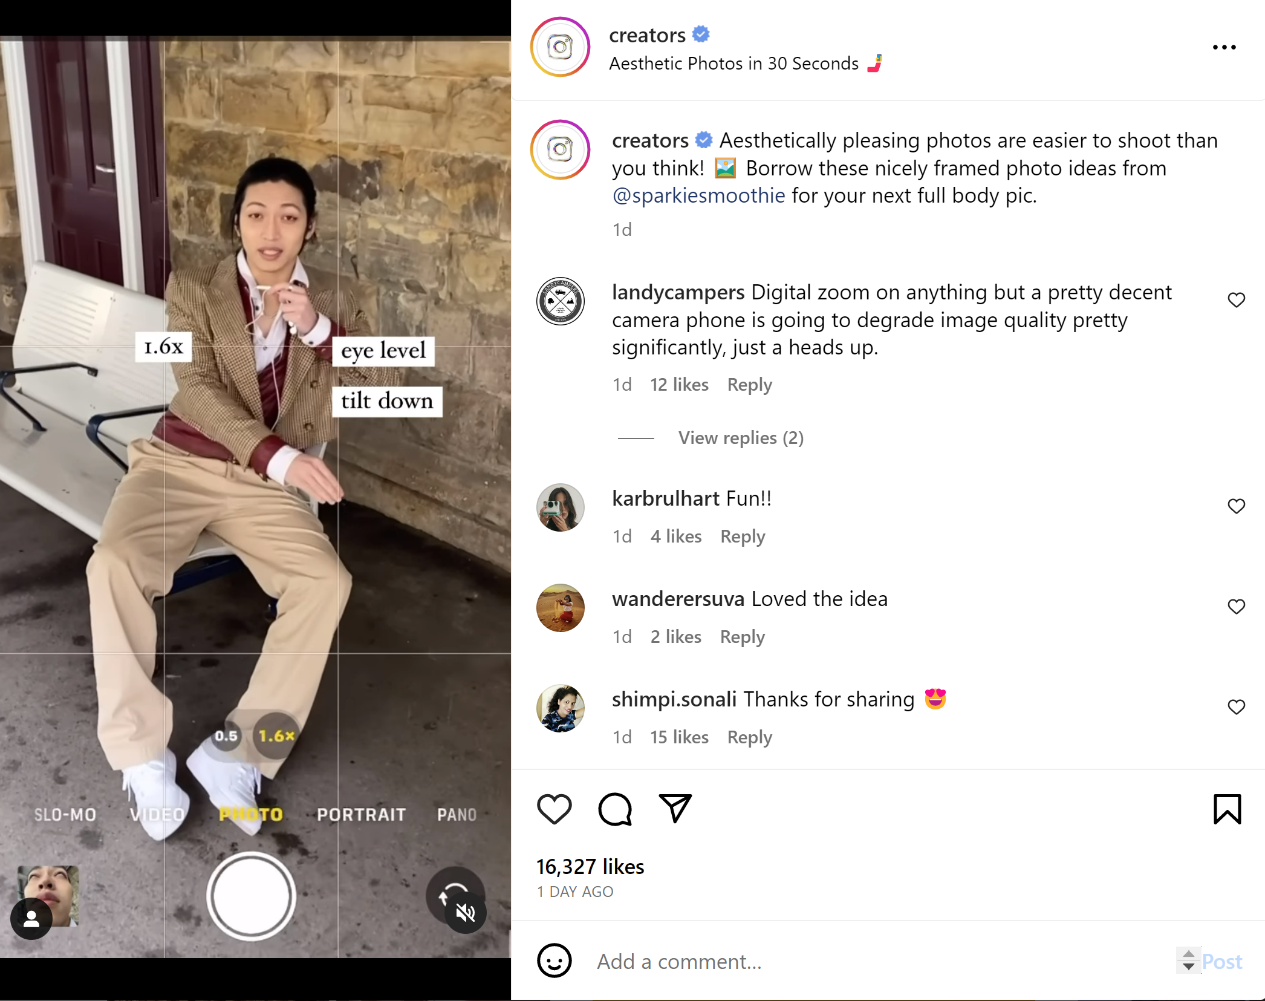Like shimpi.sonali comment heart
Screen dimensions: 1265x1001
click(x=1236, y=707)
